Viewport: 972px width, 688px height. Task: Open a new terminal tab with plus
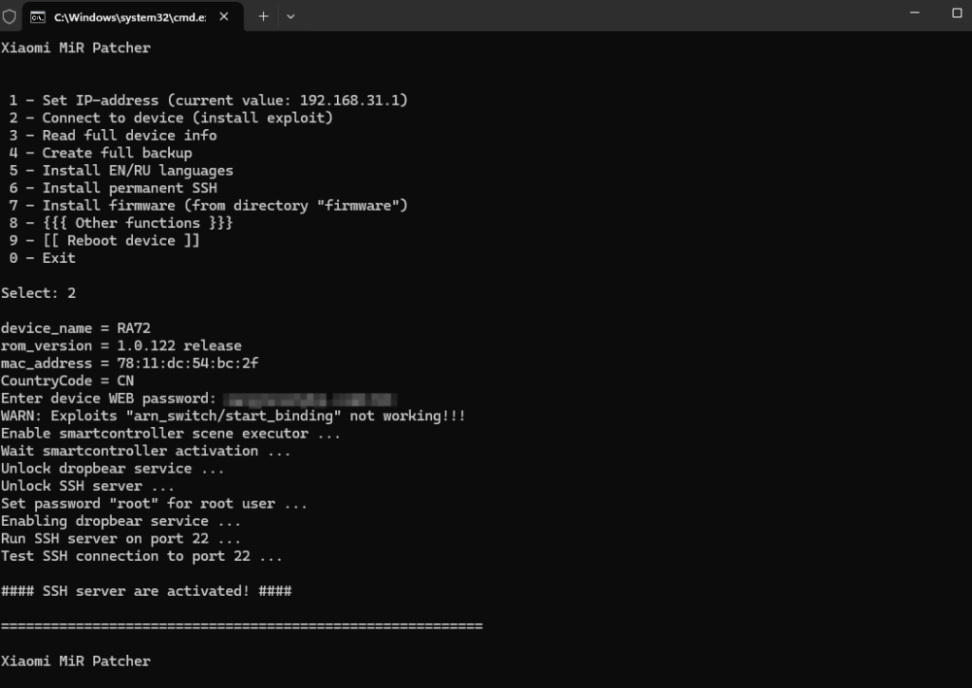tap(263, 16)
